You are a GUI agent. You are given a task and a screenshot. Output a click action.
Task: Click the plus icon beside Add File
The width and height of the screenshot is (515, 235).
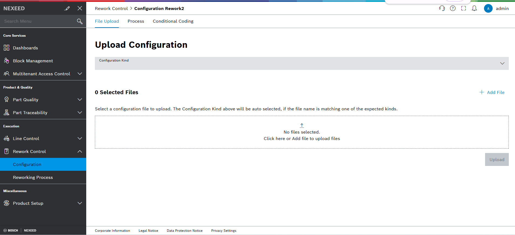(482, 92)
